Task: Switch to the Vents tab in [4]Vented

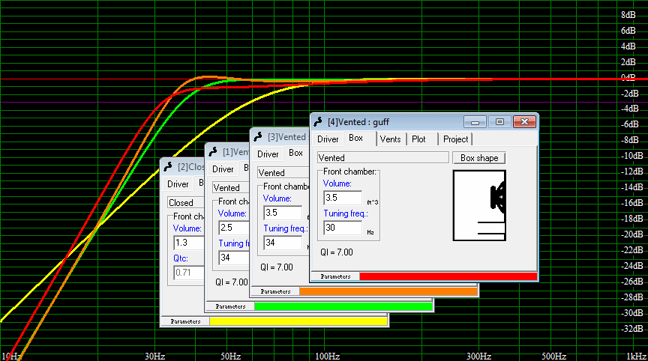Action: pyautogui.click(x=391, y=139)
